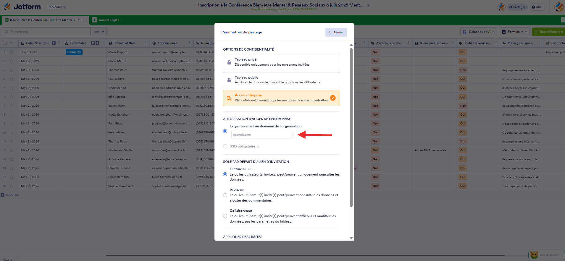Select the Inscription à la Conférence tab
Viewport: 565px width, 261px height.
[46, 20]
